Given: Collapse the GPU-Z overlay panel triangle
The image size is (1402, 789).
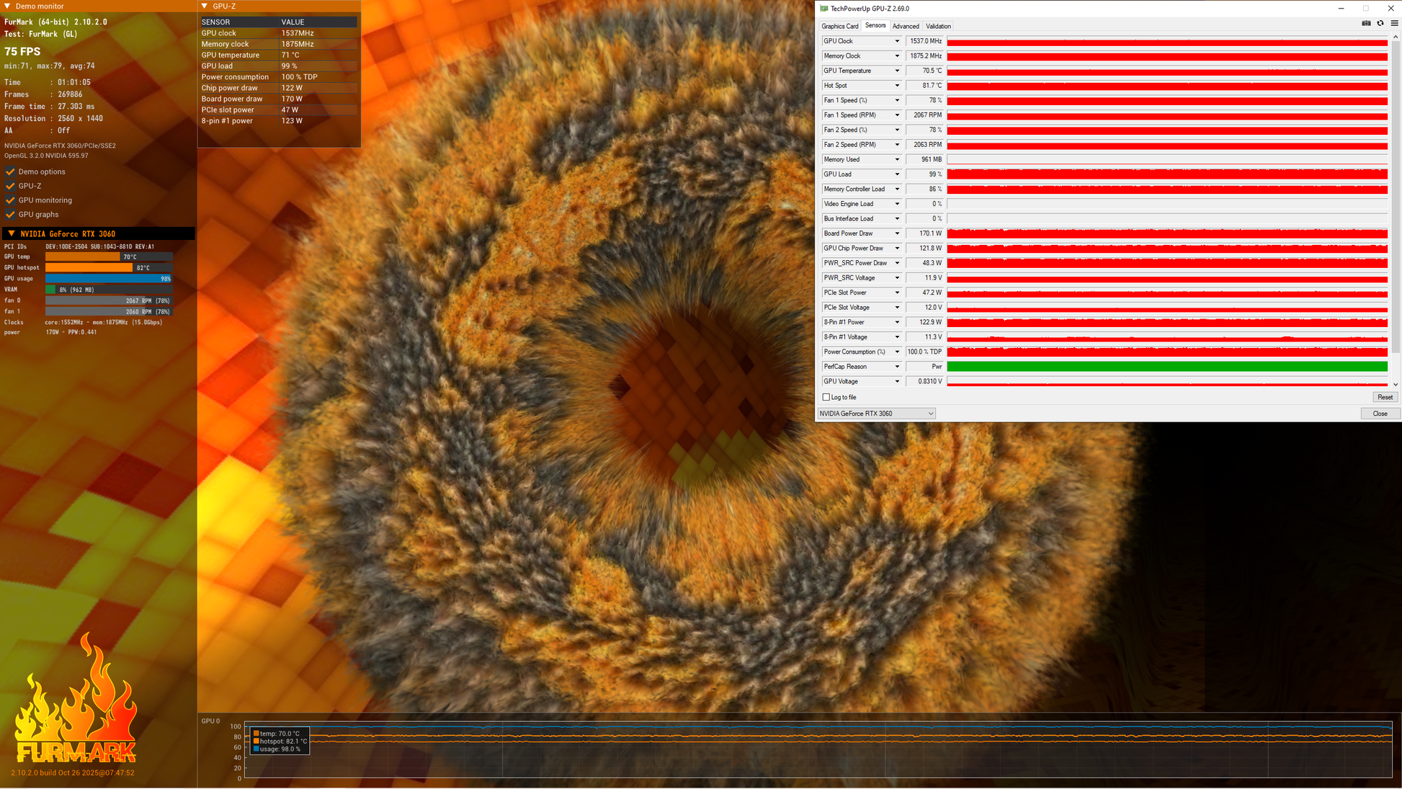Looking at the screenshot, I should [205, 6].
